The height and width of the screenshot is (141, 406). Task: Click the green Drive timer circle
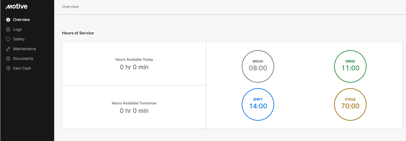pyautogui.click(x=350, y=66)
